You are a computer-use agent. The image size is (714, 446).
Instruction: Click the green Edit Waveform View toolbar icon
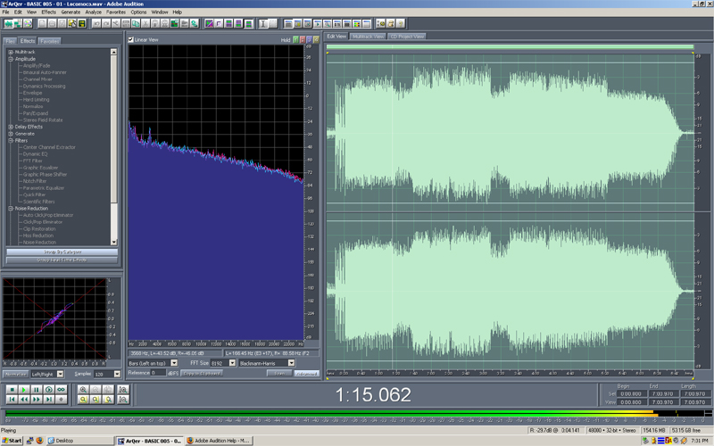pos(9,23)
